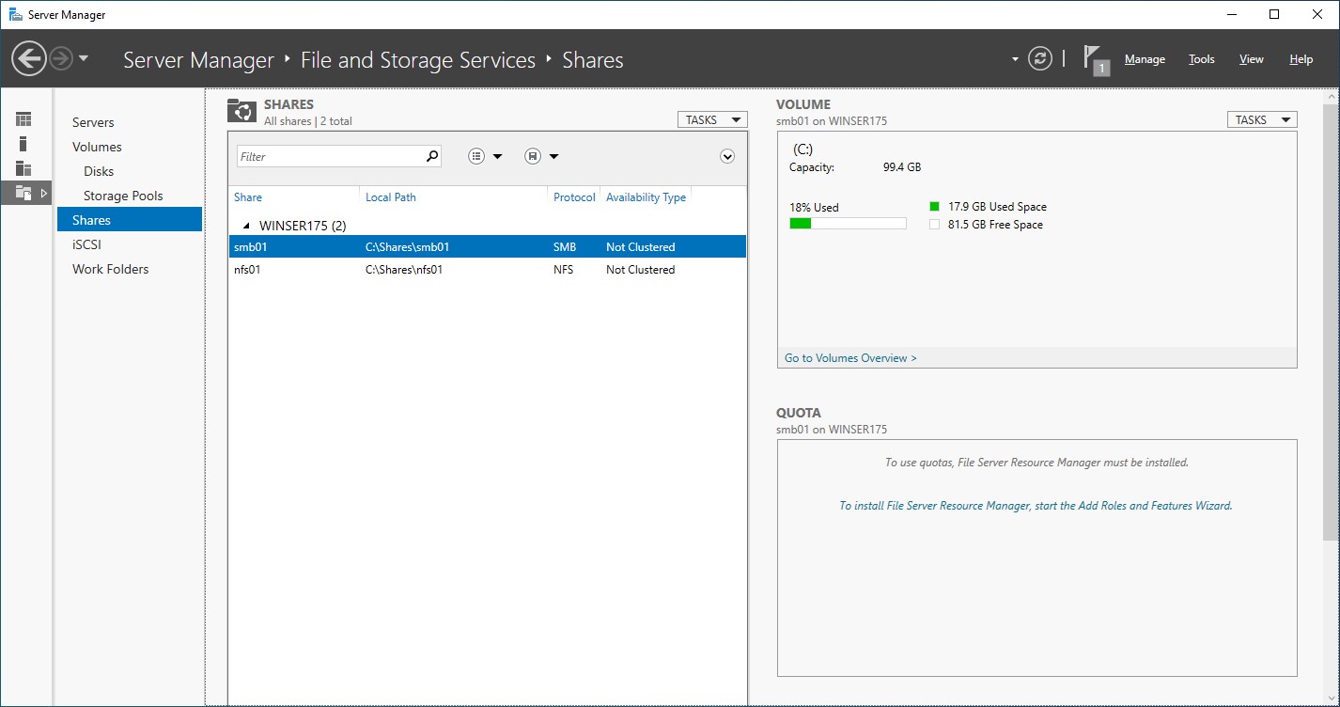Click the 99.4 GB capacity value
The image size is (1340, 707).
point(902,167)
